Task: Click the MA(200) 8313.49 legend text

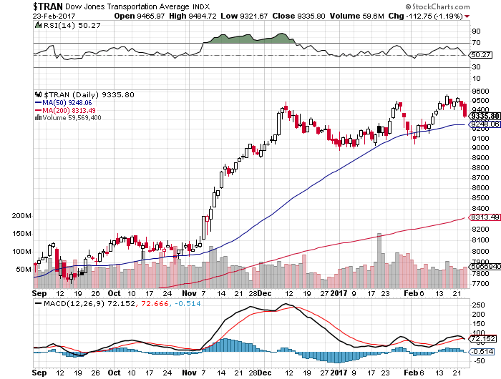Action: tap(69, 110)
